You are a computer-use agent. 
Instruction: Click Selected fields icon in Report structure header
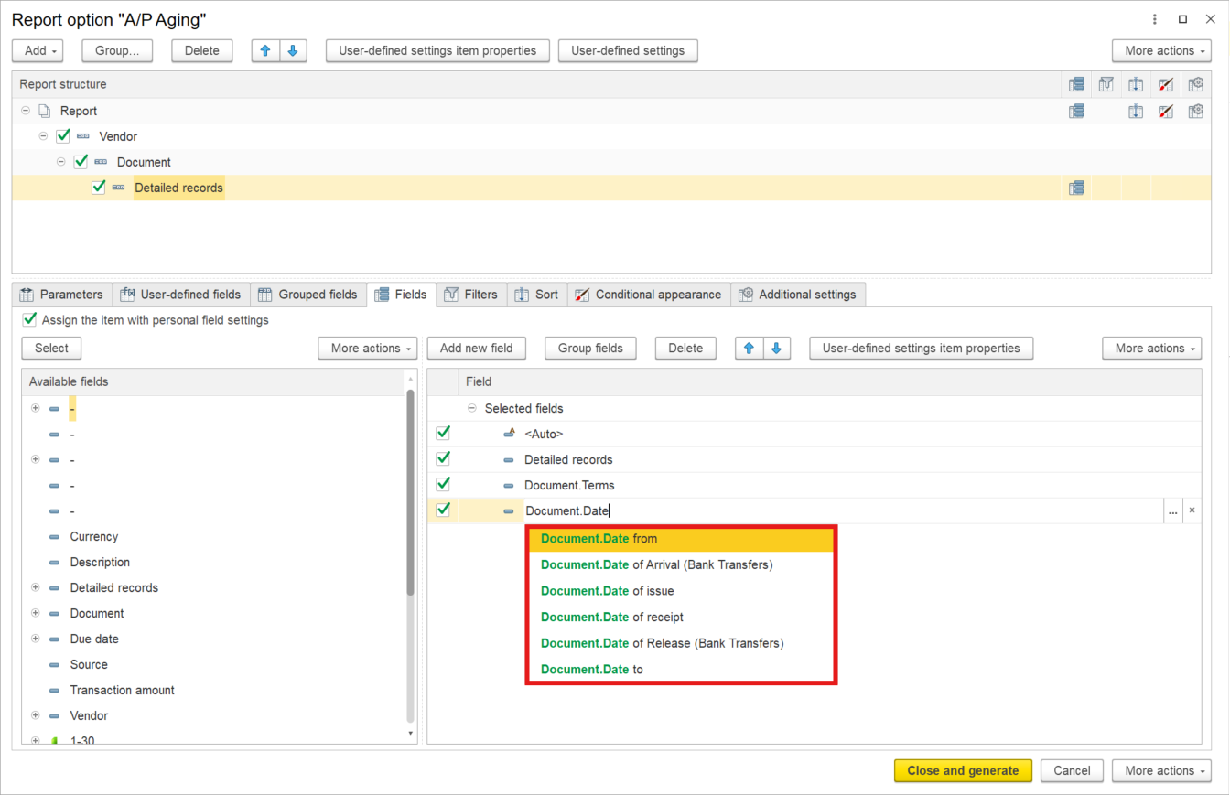pyautogui.click(x=1076, y=84)
